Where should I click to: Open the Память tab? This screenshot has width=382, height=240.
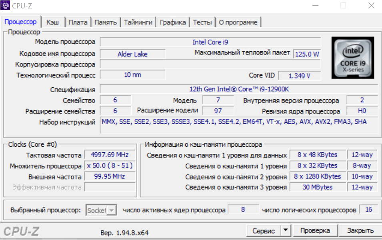[x=106, y=22]
